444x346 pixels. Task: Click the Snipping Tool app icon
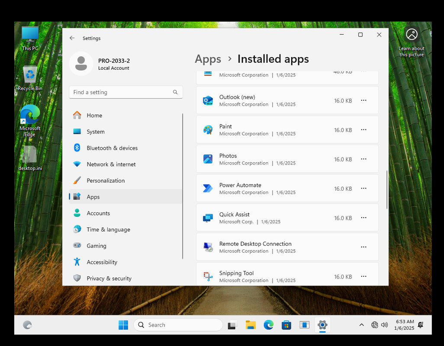208,276
